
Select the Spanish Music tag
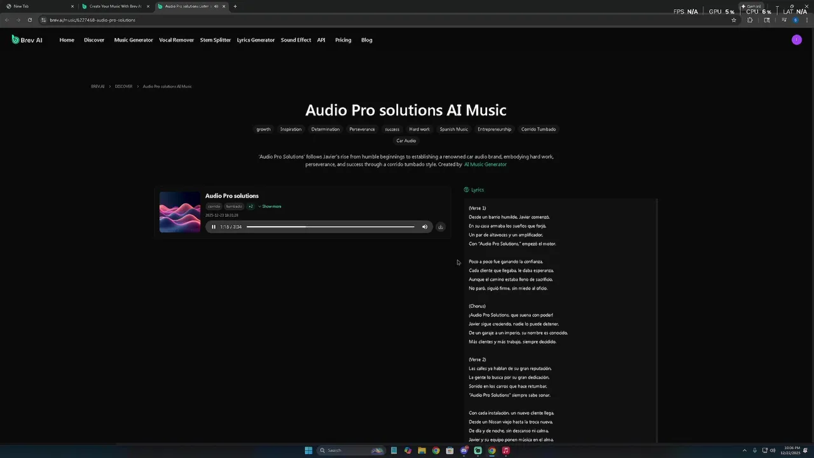tap(453, 129)
